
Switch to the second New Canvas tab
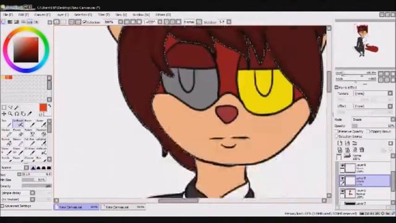[123, 207]
